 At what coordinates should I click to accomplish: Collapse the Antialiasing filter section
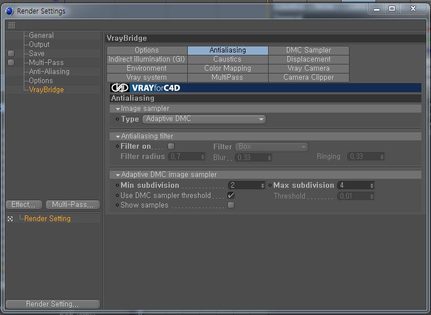118,136
